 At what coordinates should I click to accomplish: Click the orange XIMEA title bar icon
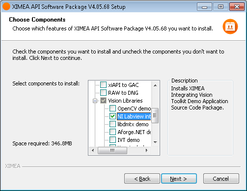pyautogui.click(x=6, y=6)
